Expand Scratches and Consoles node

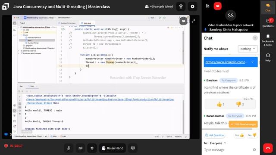(x=19, y=53)
